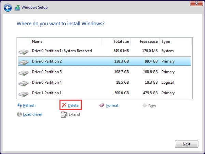Click the 108.6 GB free space value
The width and height of the screenshot is (205, 154).
[x=150, y=72]
